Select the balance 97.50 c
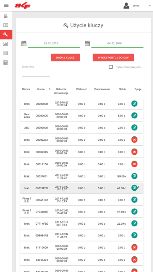 coord(121,212)
